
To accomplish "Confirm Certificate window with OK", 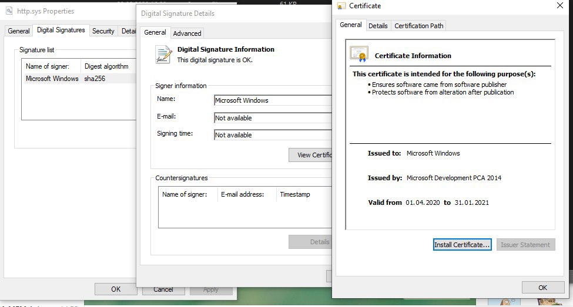I will click(x=542, y=288).
